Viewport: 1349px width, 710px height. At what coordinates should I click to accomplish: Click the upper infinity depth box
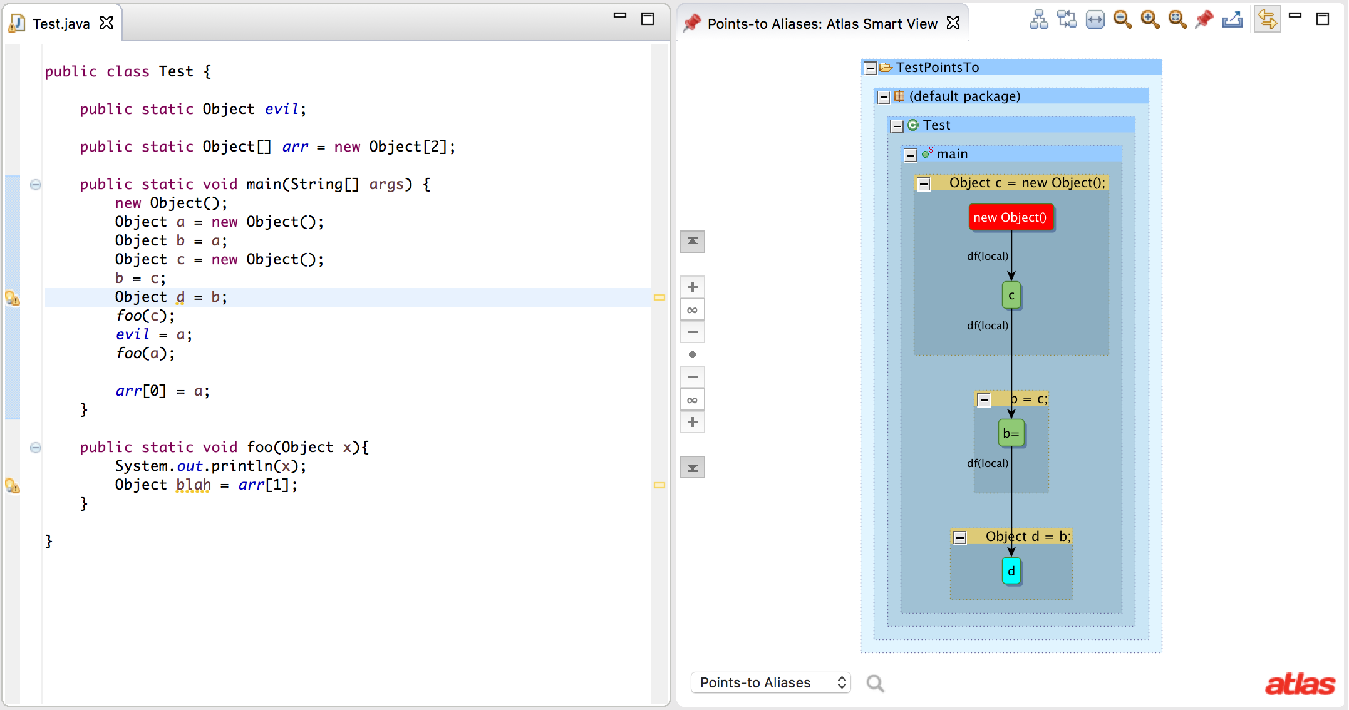coord(693,310)
